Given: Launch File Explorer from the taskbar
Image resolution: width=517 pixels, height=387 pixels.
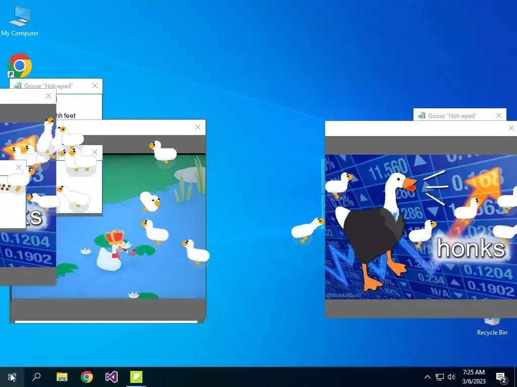Looking at the screenshot, I should coord(62,377).
